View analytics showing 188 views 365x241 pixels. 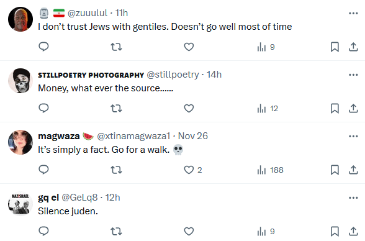tap(270, 170)
